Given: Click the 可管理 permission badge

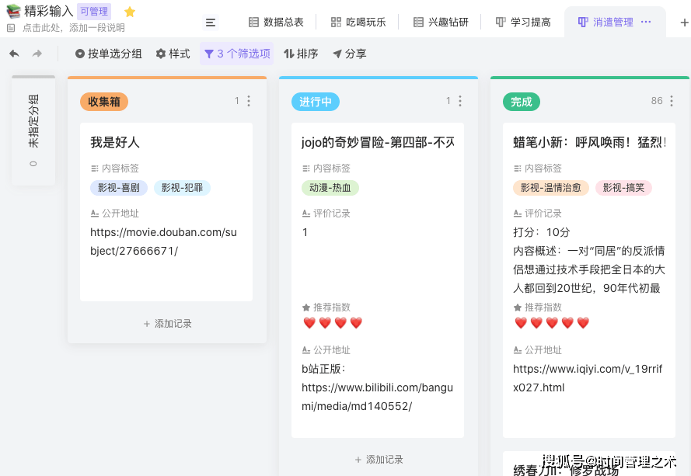Looking at the screenshot, I should [x=94, y=12].
